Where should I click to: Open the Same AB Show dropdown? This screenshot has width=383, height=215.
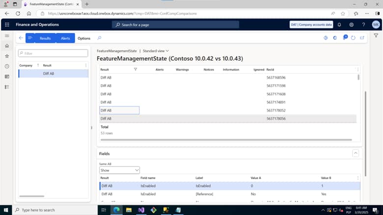(x=119, y=170)
